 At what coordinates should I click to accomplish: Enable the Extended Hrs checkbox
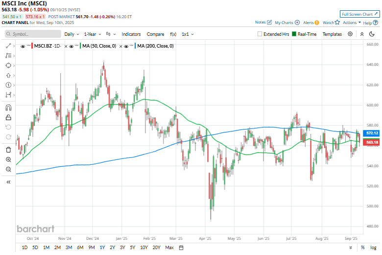[260, 34]
